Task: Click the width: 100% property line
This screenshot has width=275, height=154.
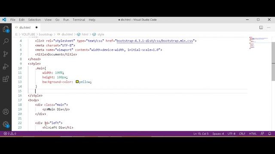Action: point(53,73)
